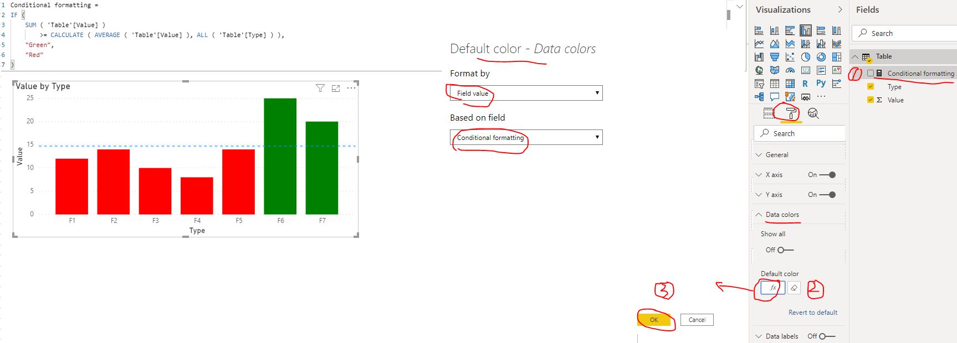The height and width of the screenshot is (343, 957).
Task: Select the stacked column chart visual
Action: pos(775,30)
